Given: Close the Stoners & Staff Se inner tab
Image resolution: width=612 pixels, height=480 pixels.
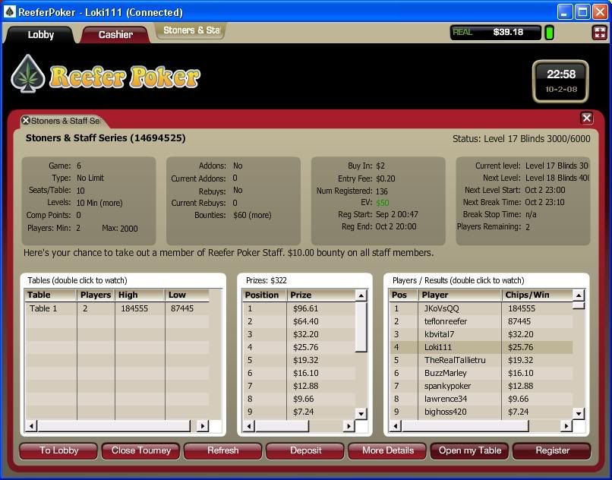Looking at the screenshot, I should (26, 120).
